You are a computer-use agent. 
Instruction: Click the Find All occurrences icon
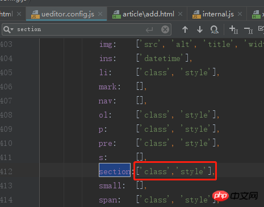click(x=215, y=29)
